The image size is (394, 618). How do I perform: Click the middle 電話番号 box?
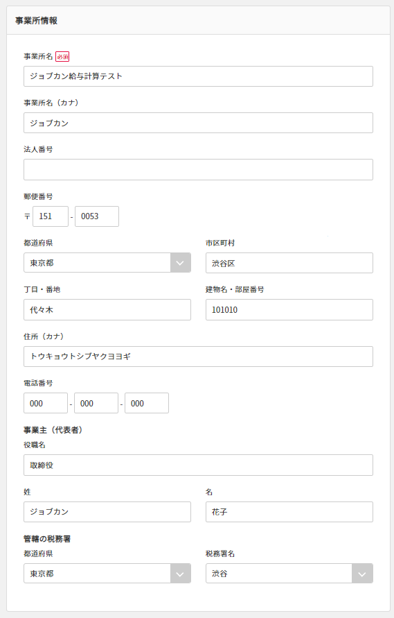point(96,403)
